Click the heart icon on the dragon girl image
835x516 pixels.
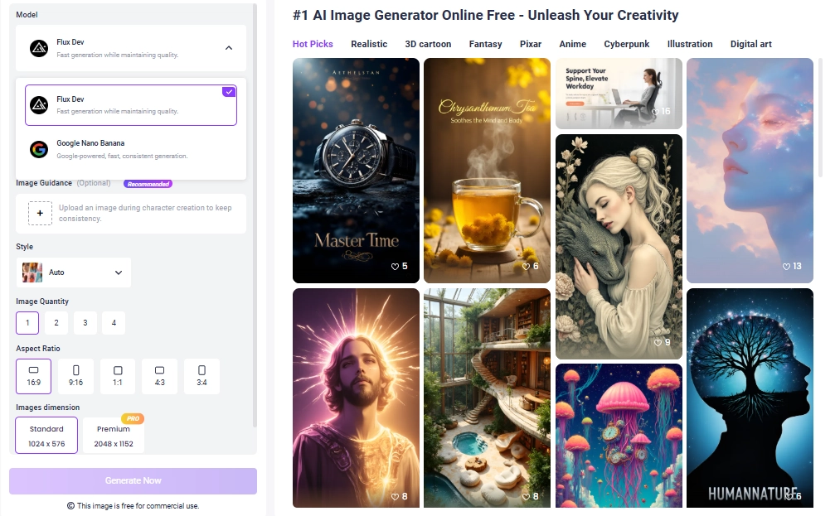point(658,343)
